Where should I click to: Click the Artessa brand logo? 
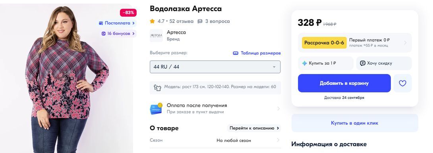pyautogui.click(x=156, y=36)
